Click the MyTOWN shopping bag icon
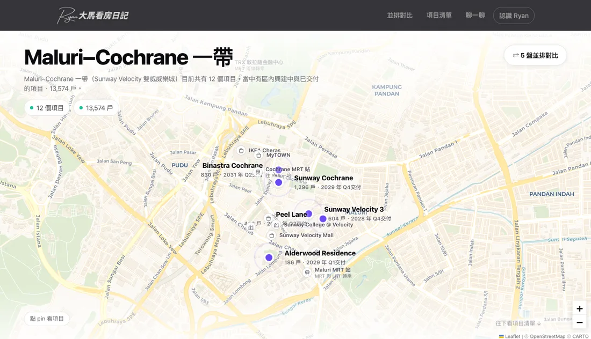Image resolution: width=591 pixels, height=339 pixels. [x=258, y=155]
